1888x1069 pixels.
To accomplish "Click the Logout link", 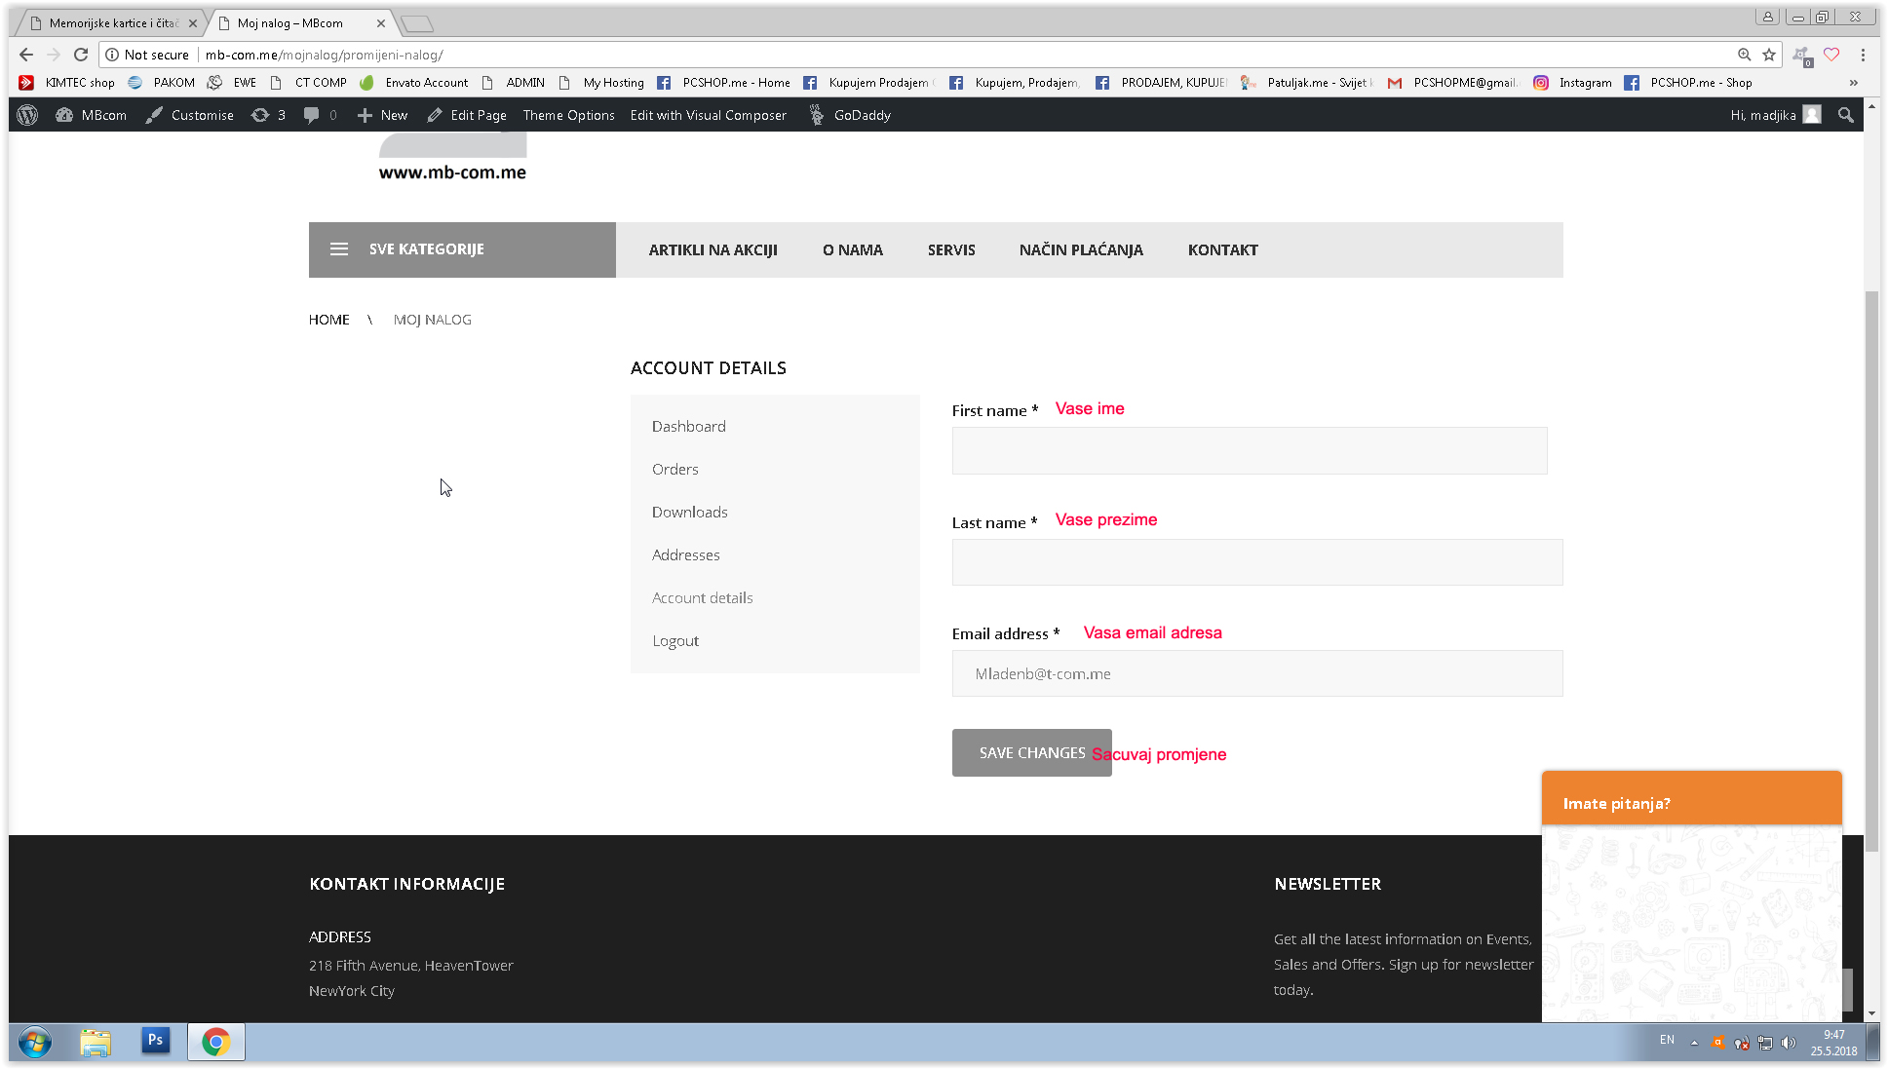I will coord(675,640).
